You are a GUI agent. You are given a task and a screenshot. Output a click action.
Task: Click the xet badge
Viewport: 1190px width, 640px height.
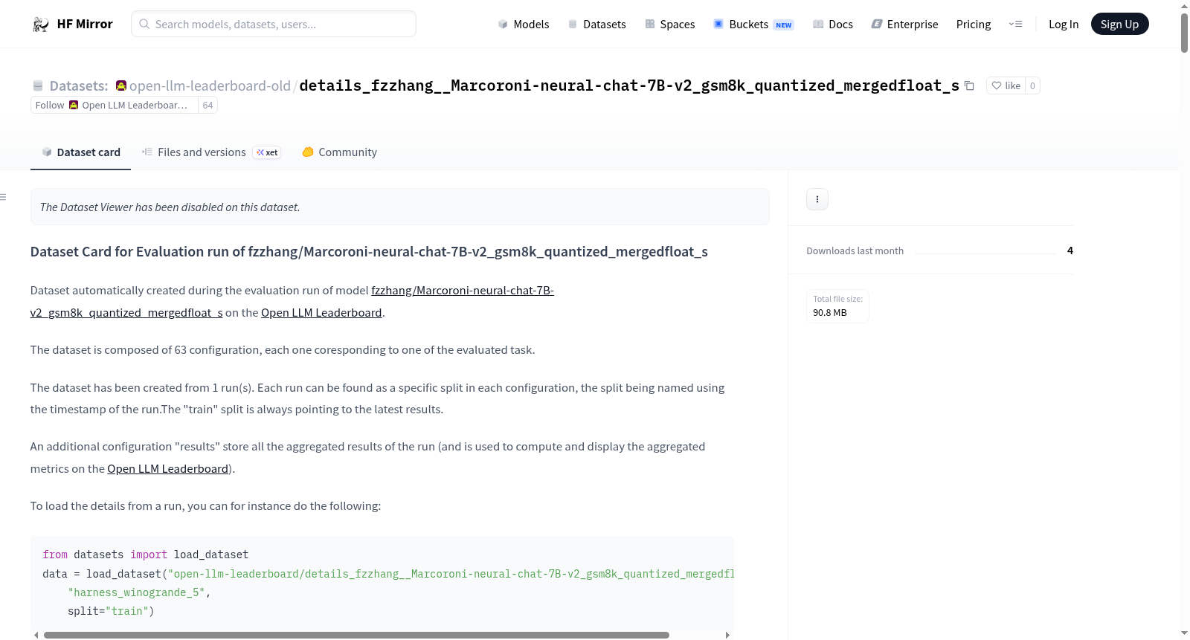267,152
